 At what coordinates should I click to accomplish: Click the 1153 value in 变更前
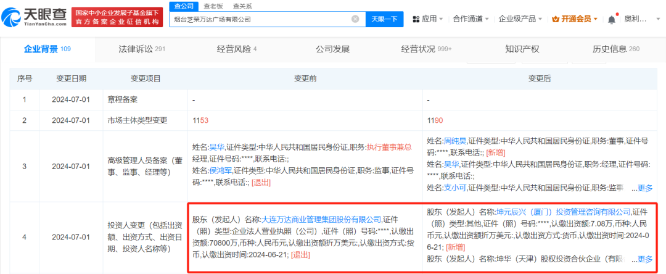[201, 120]
